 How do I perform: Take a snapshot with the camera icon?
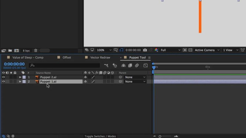(145, 50)
